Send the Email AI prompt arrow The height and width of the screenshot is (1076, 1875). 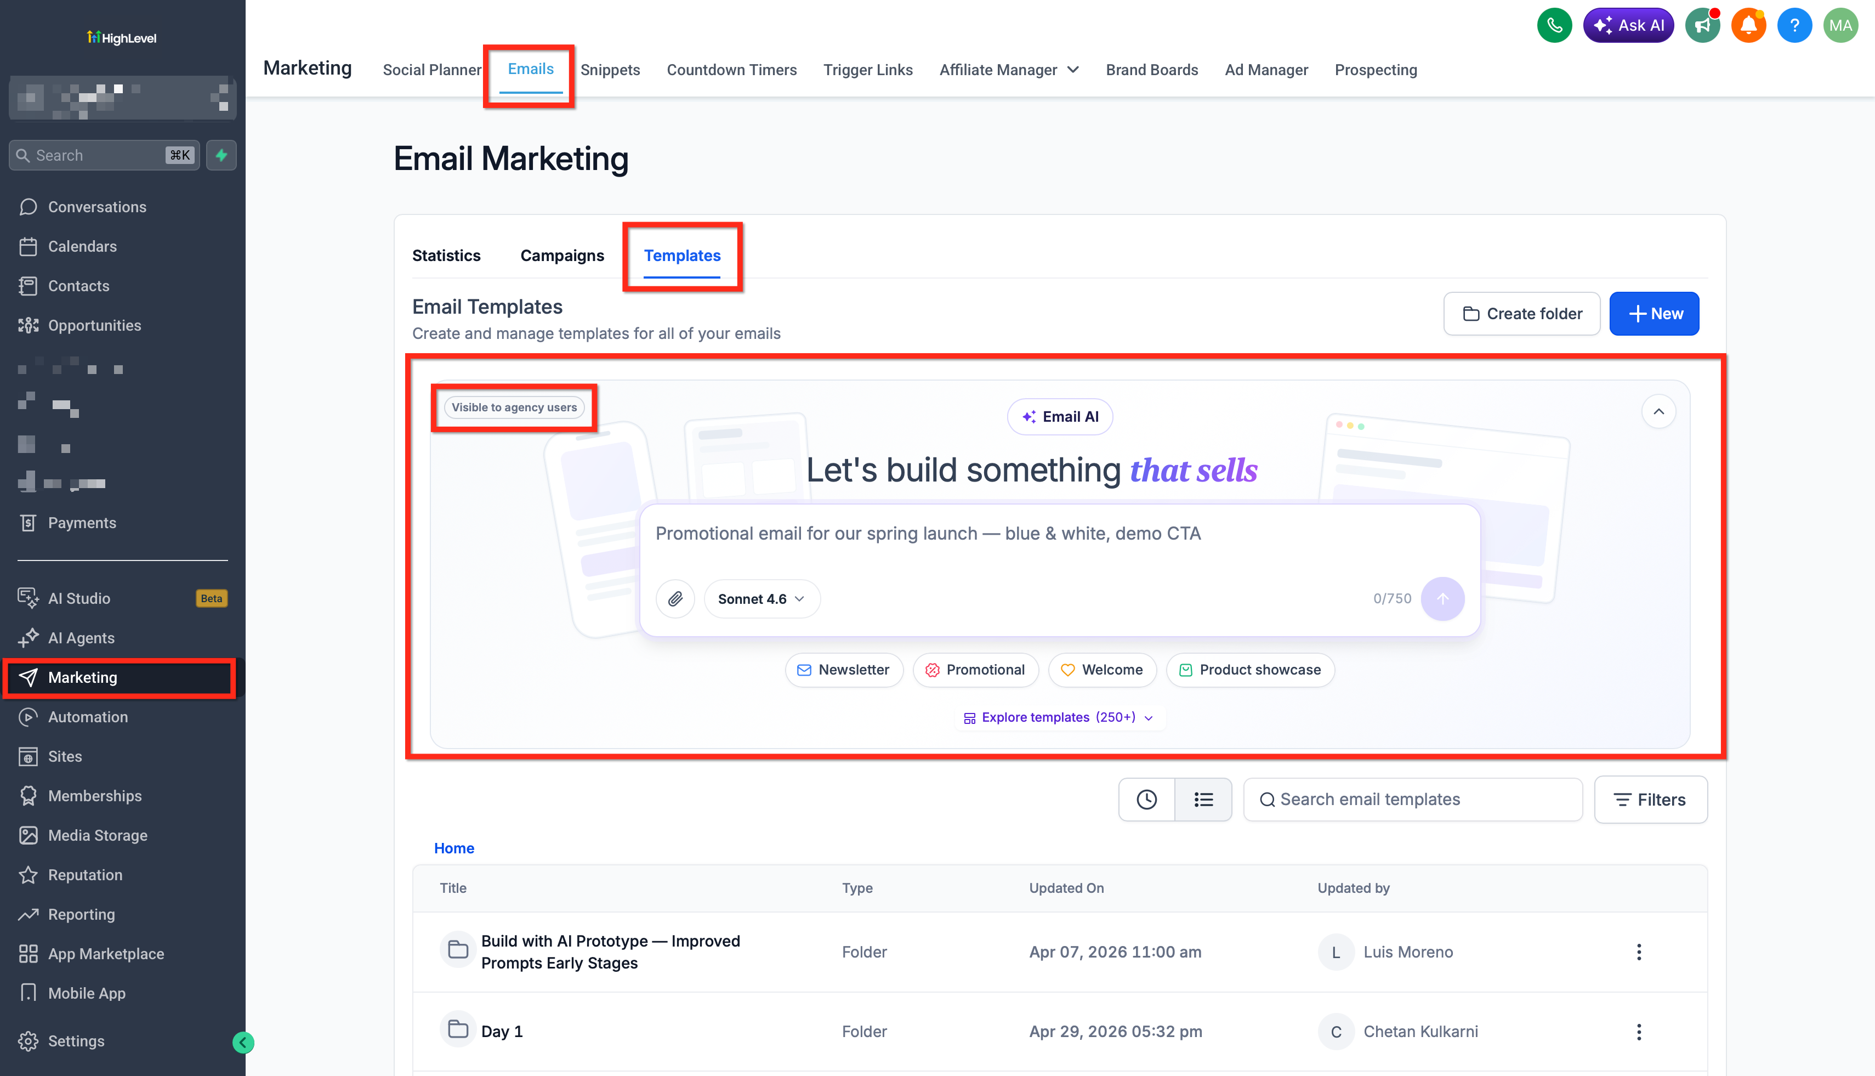(1442, 598)
